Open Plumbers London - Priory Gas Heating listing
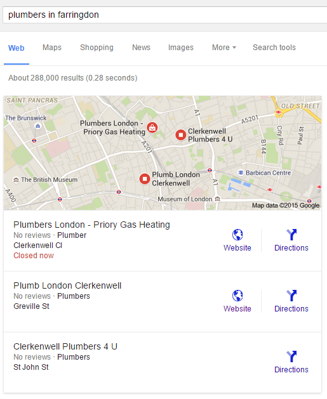This screenshot has width=327, height=399. [x=91, y=225]
